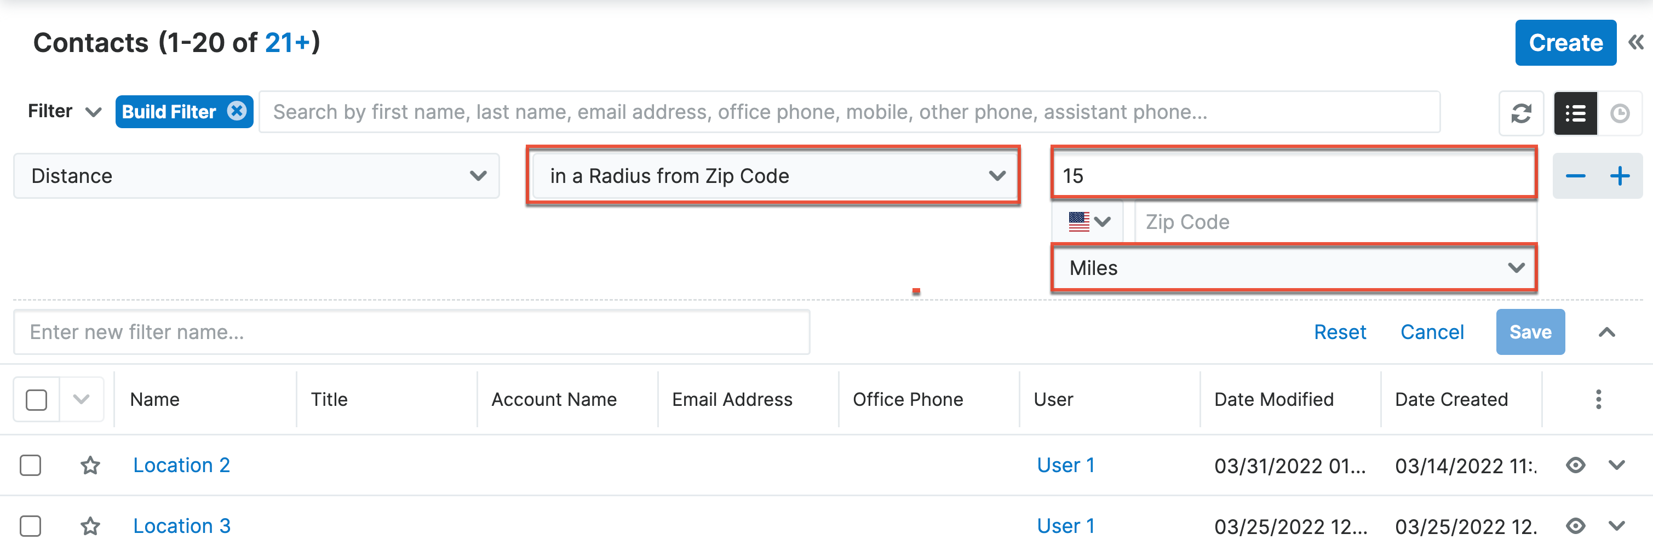
Task: Expand the Miles unit dropdown
Action: (x=1293, y=268)
